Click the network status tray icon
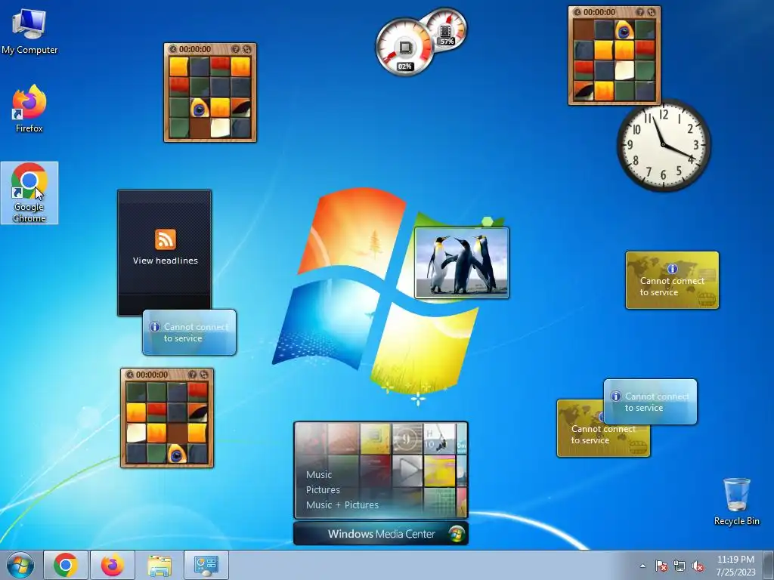This screenshot has width=774, height=580. click(680, 566)
